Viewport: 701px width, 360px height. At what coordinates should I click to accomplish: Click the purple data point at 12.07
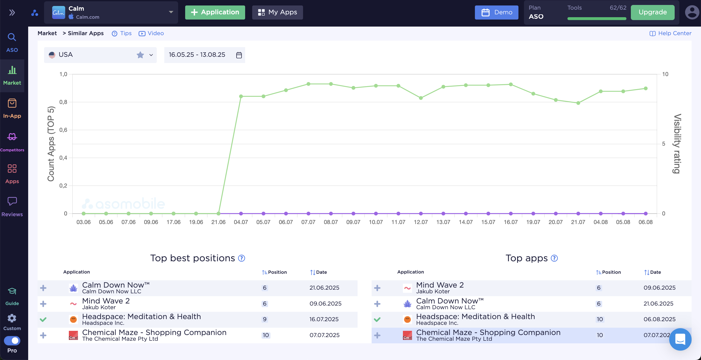(x=421, y=214)
